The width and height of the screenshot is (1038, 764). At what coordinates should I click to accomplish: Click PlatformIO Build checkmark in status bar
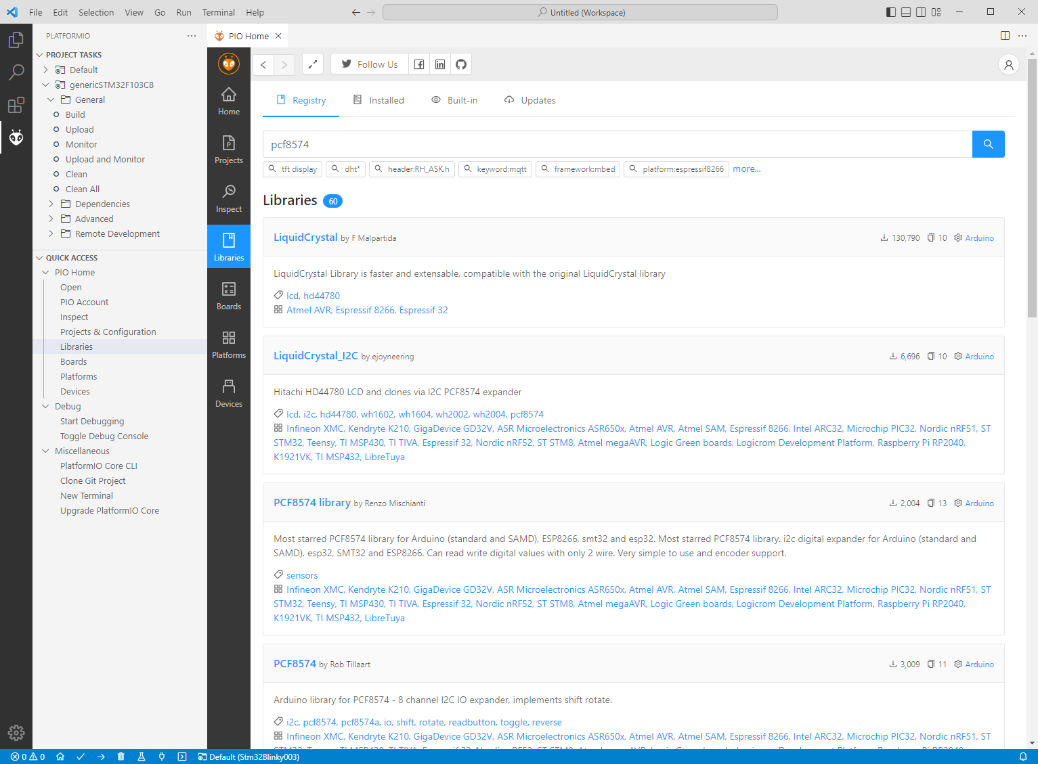pyautogui.click(x=81, y=757)
